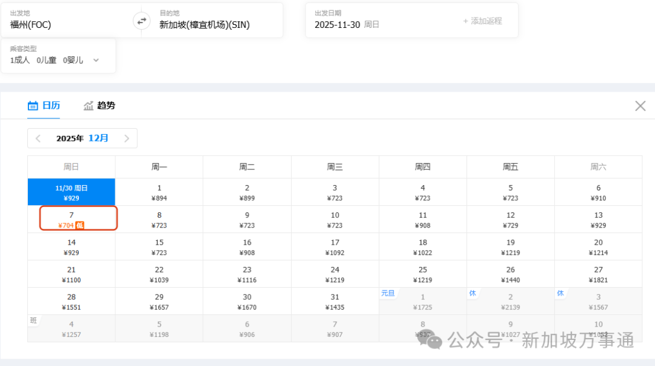Viewport: 655px width, 366px height.
Task: Close the calendar panel with the X
Action: click(640, 106)
